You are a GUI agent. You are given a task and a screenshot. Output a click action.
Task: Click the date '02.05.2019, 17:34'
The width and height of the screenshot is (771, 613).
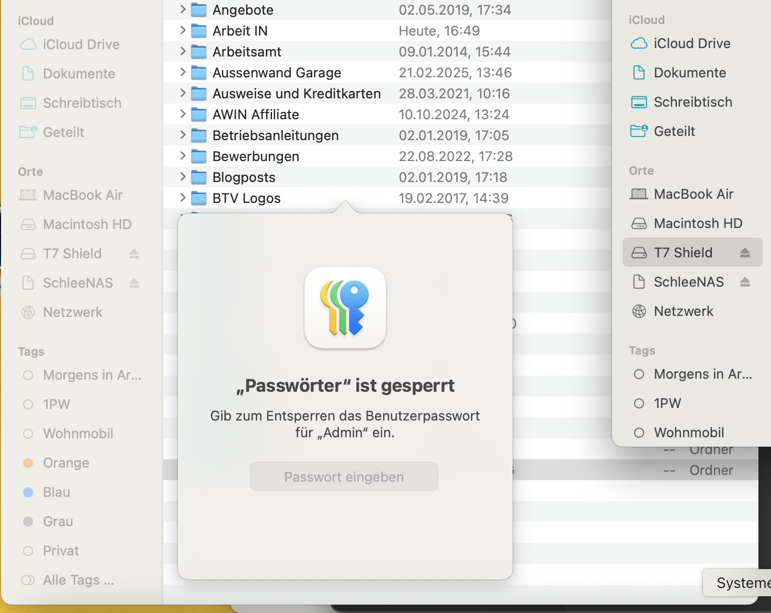(x=455, y=10)
